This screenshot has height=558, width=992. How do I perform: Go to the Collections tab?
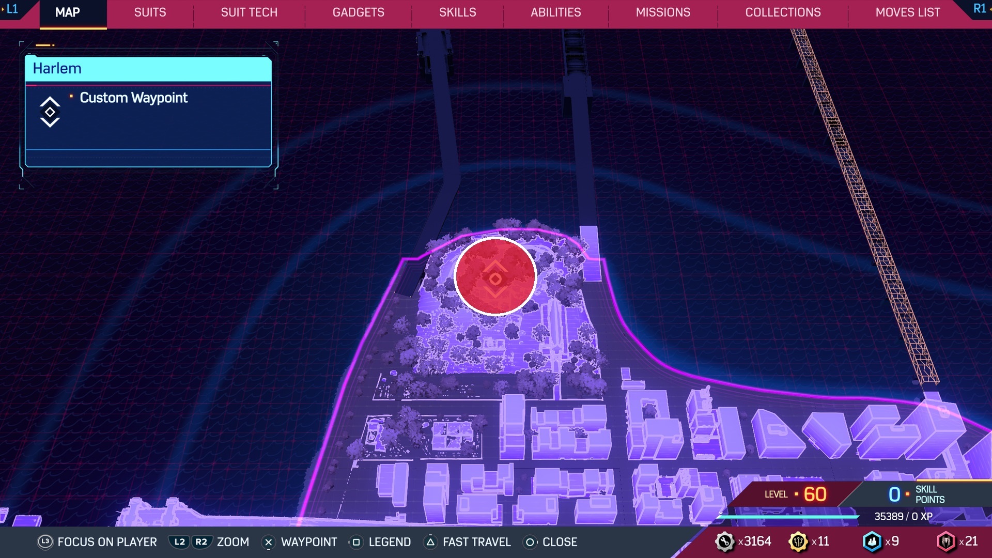click(782, 12)
